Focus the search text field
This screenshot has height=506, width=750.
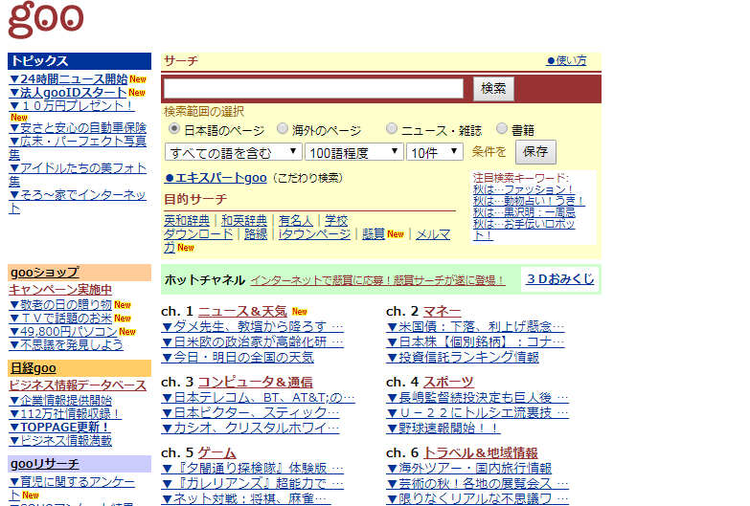313,88
